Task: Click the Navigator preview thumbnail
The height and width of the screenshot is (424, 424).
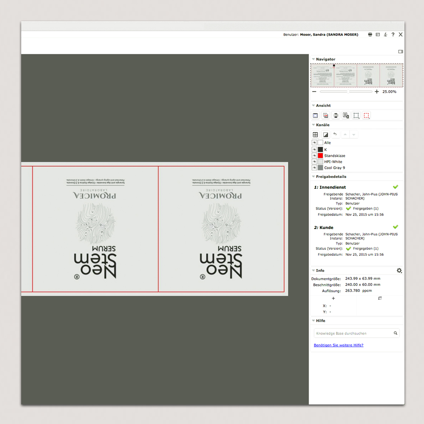Action: click(x=357, y=75)
